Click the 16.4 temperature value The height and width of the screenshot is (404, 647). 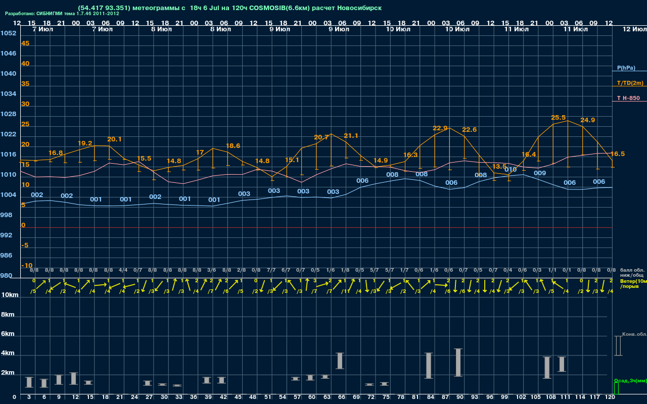[x=529, y=155]
